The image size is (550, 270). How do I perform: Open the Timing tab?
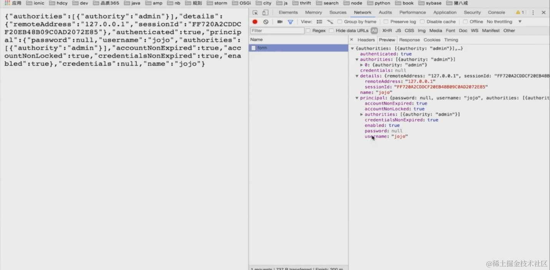click(x=451, y=40)
